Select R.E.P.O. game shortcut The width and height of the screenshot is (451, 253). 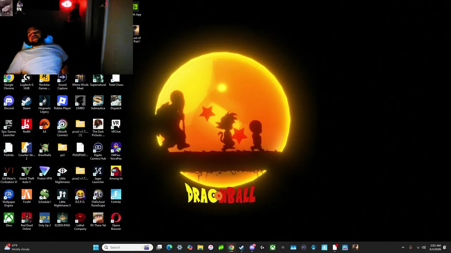(80, 197)
